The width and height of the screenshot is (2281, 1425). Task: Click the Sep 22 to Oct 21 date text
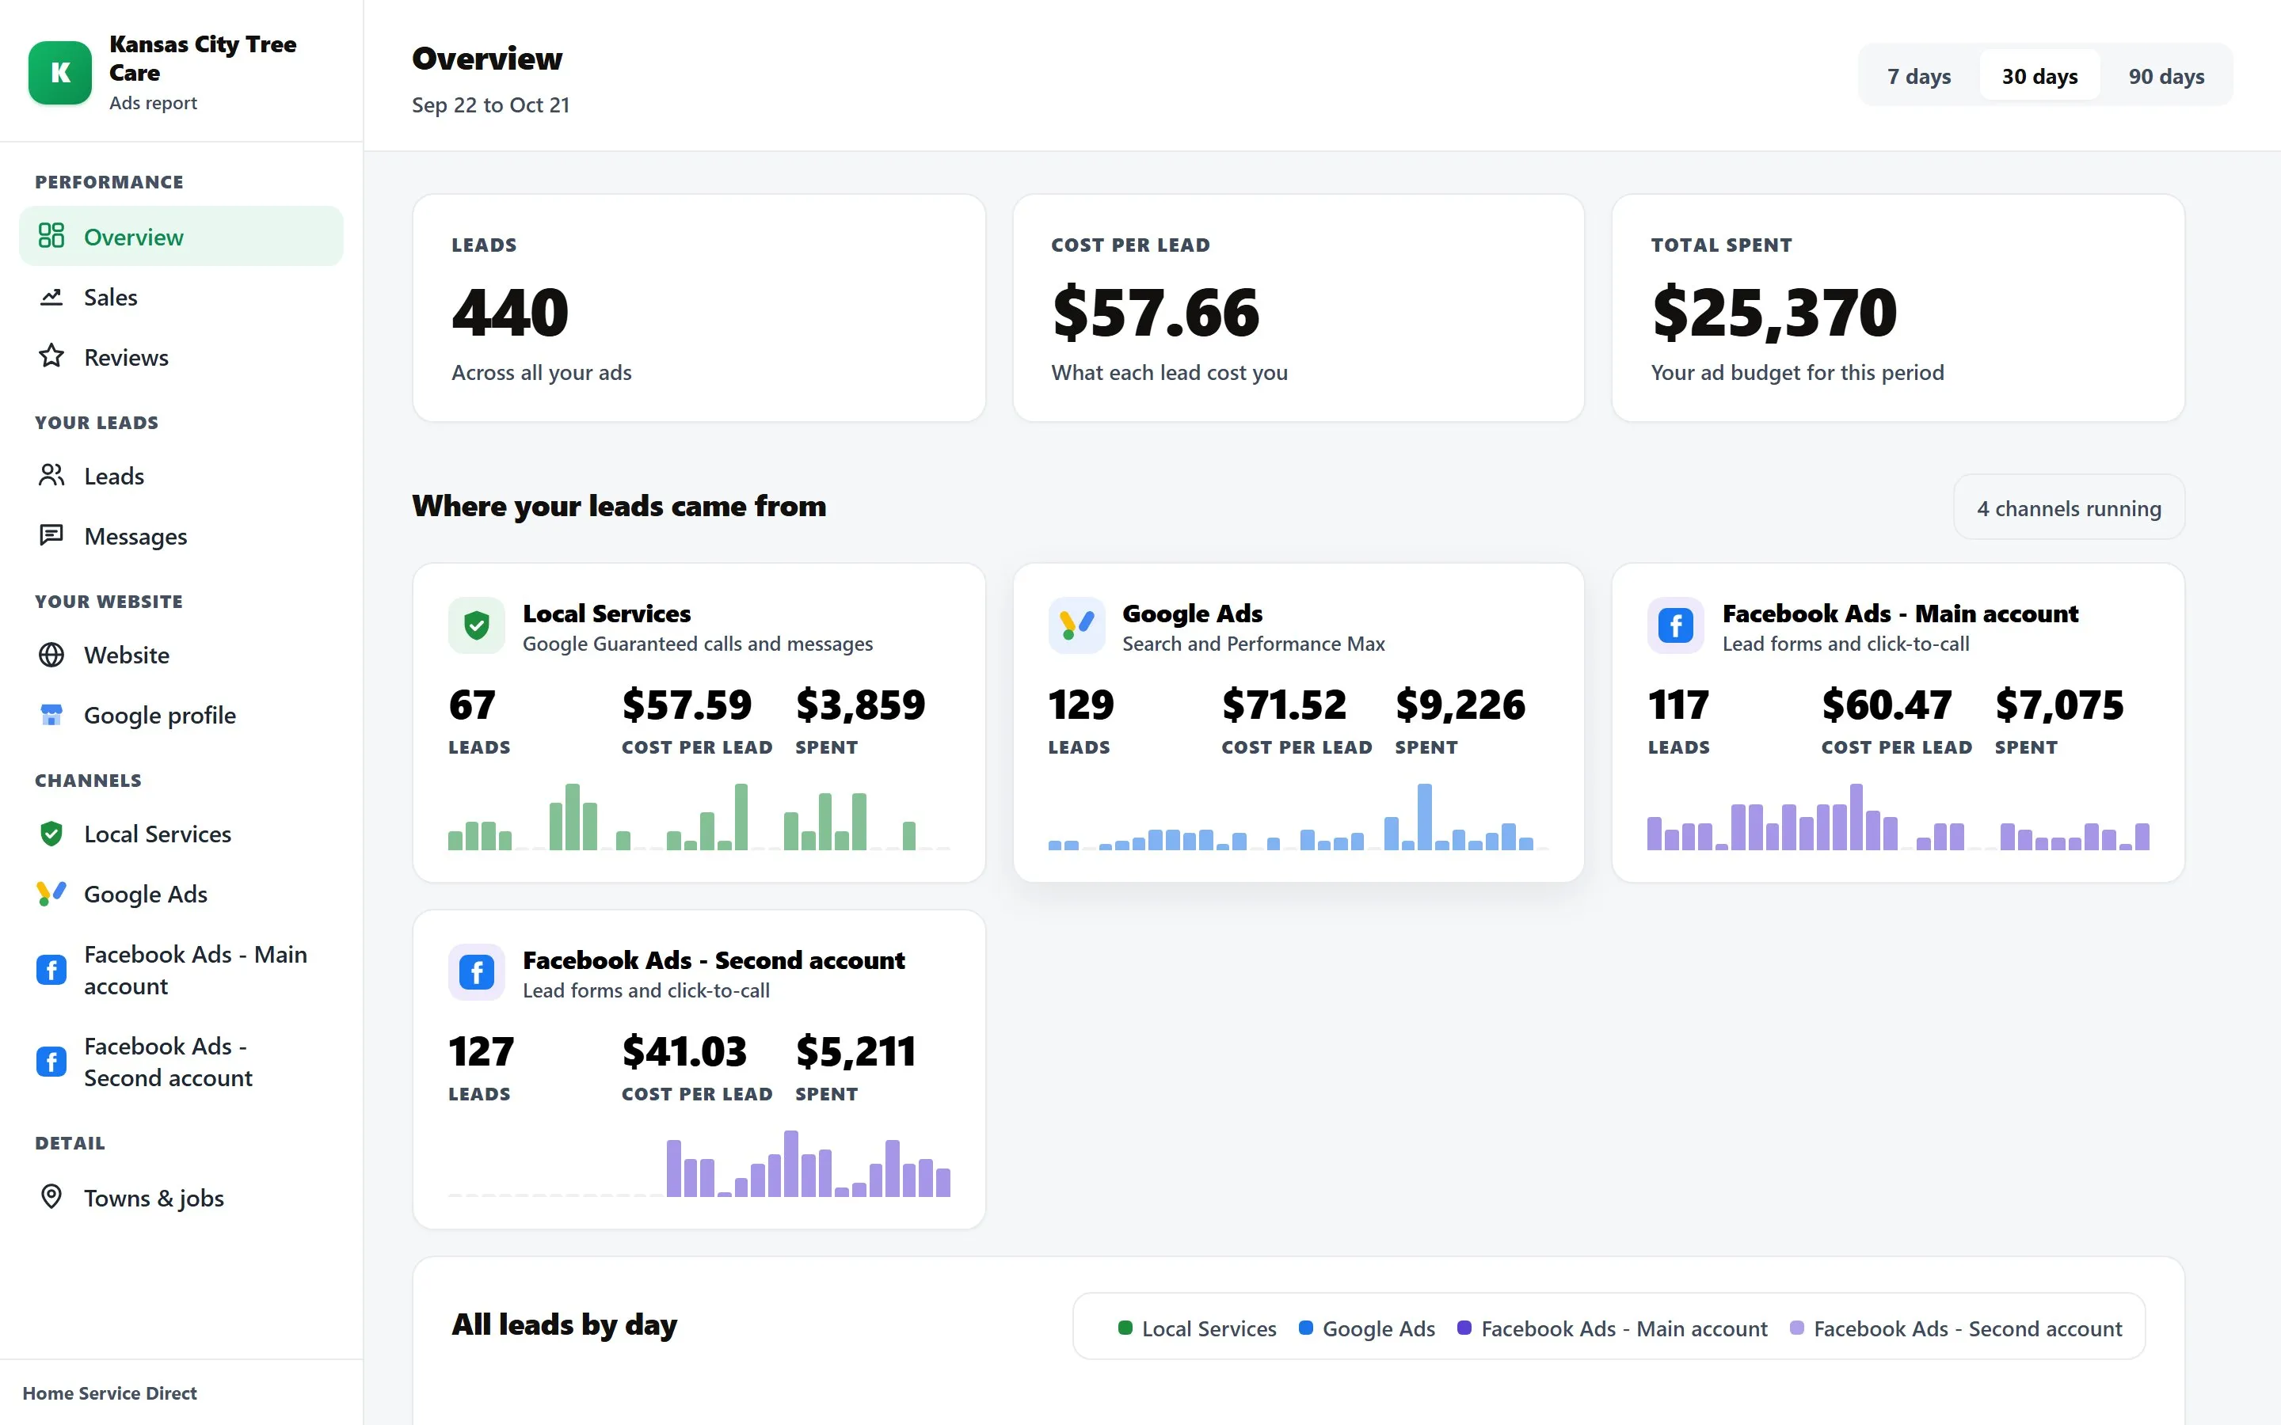(490, 104)
